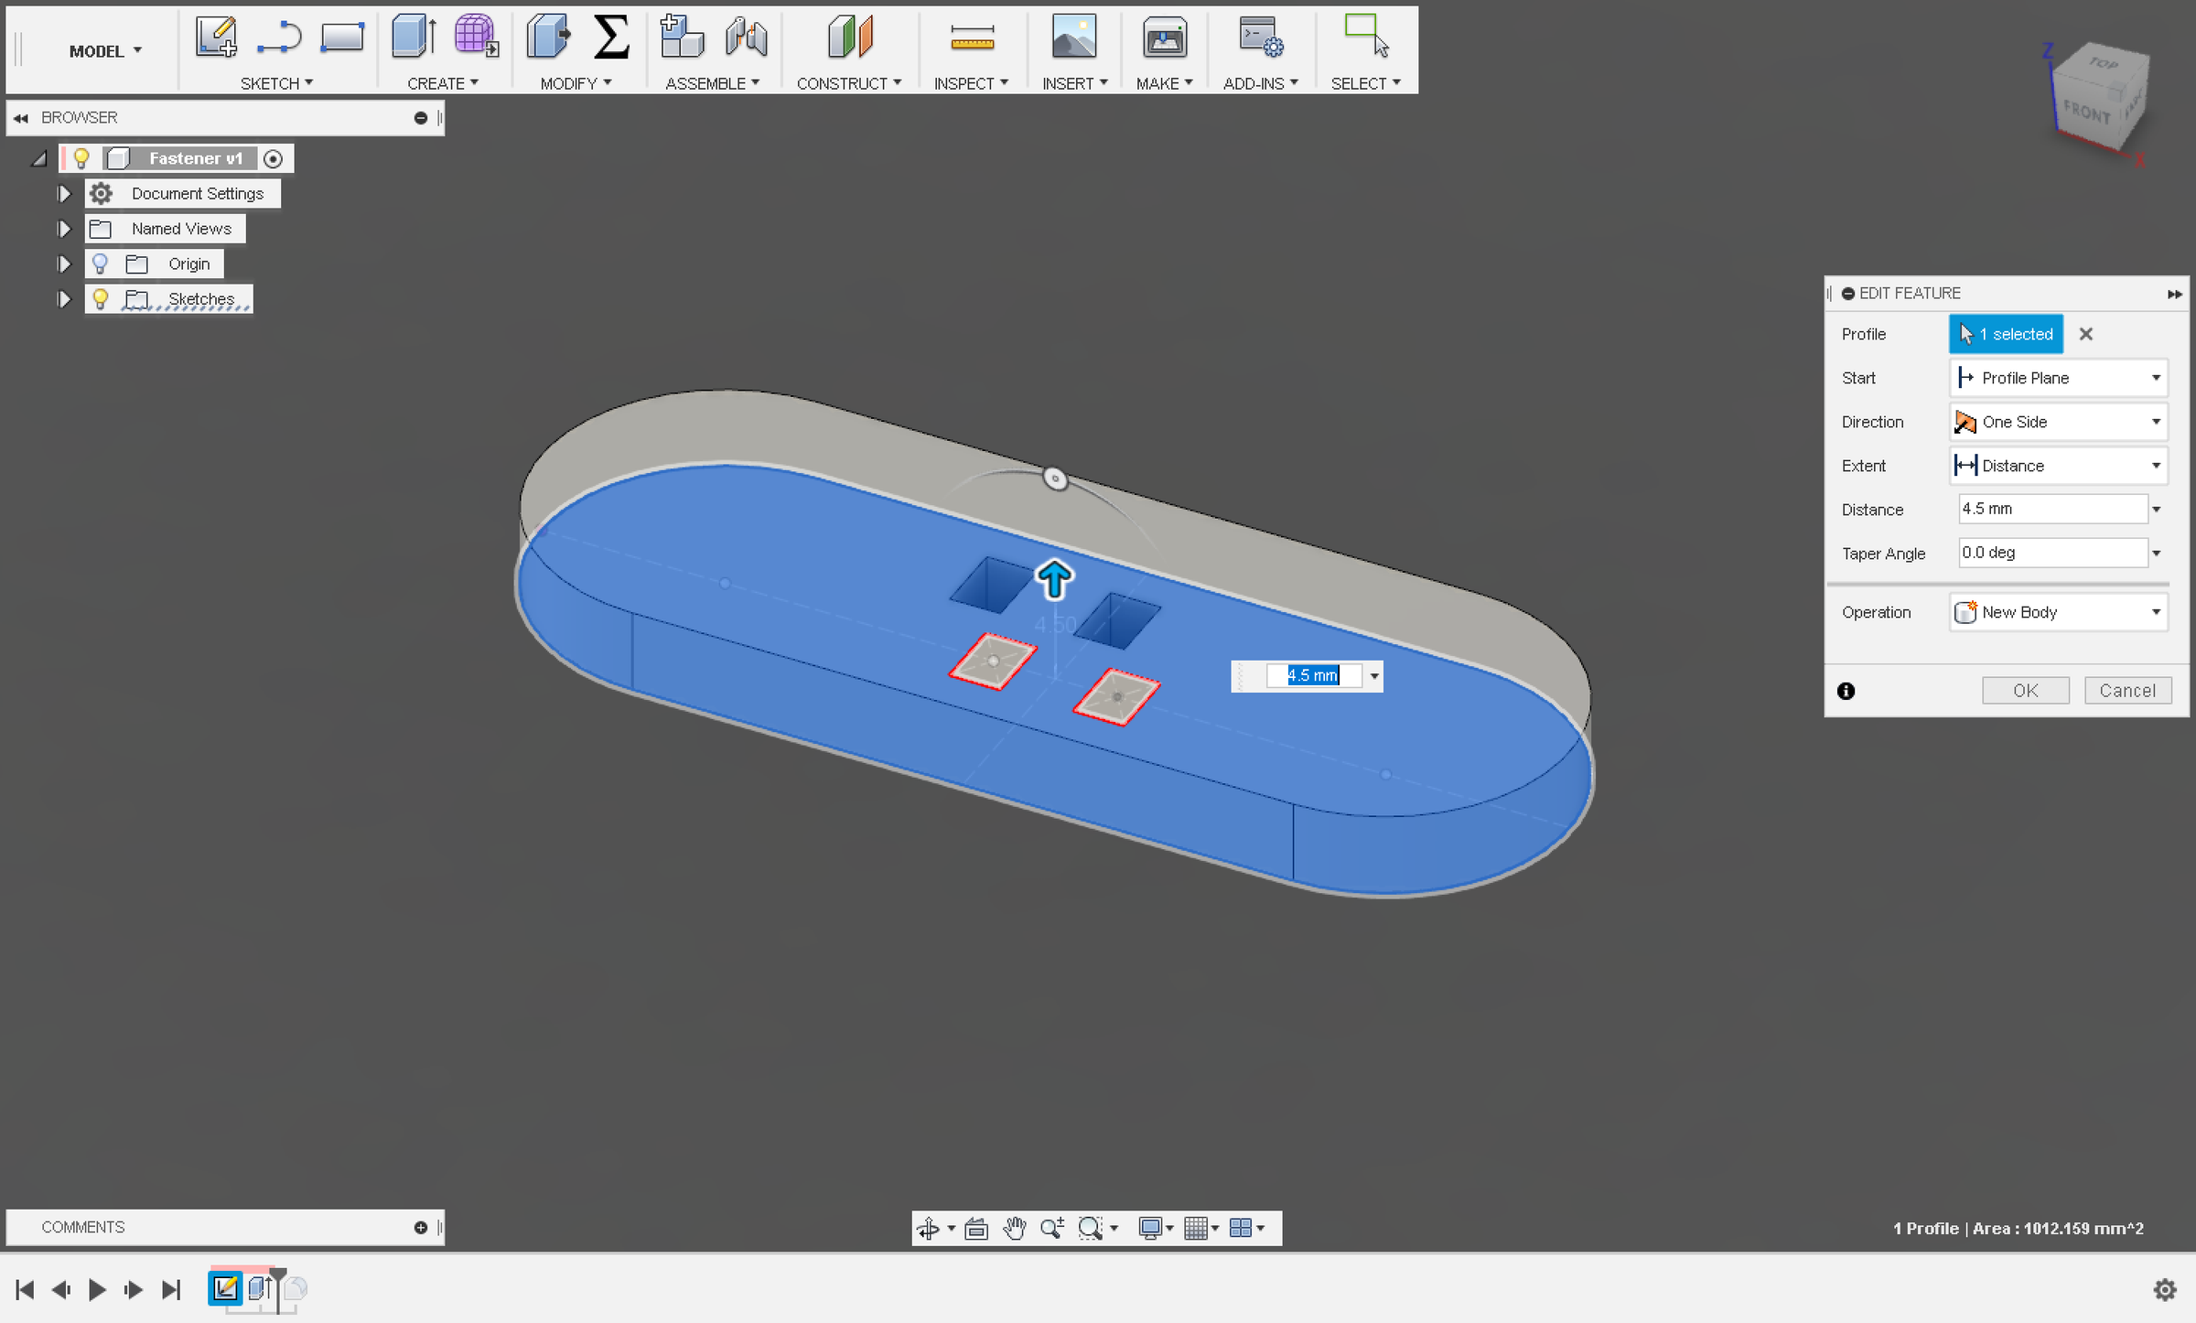Click the 3D Print icon under Make

coord(1164,37)
